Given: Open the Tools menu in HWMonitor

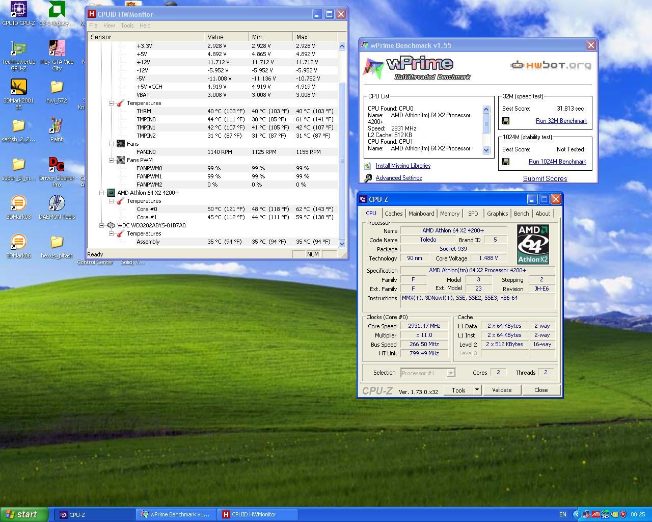Looking at the screenshot, I should pyautogui.click(x=127, y=25).
